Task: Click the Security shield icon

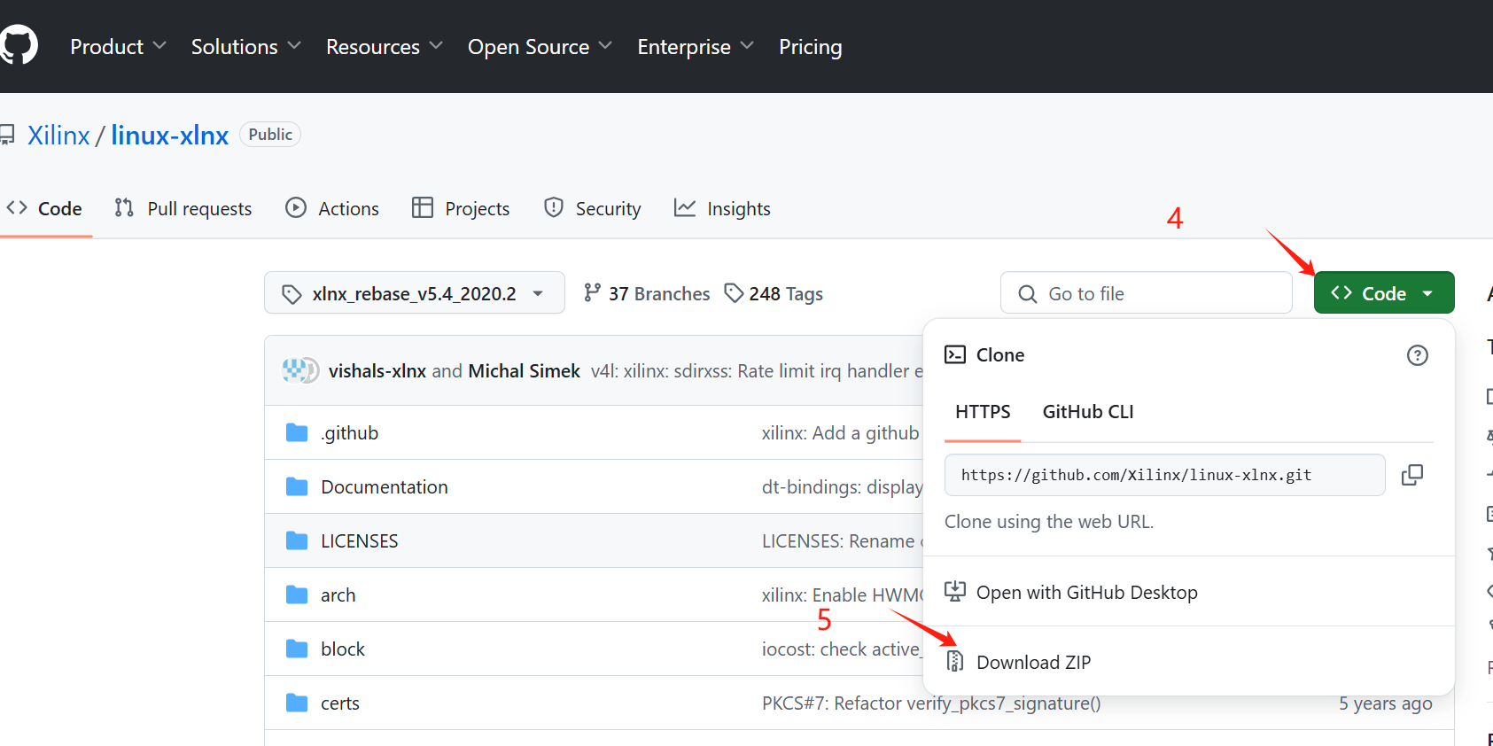Action: click(554, 207)
